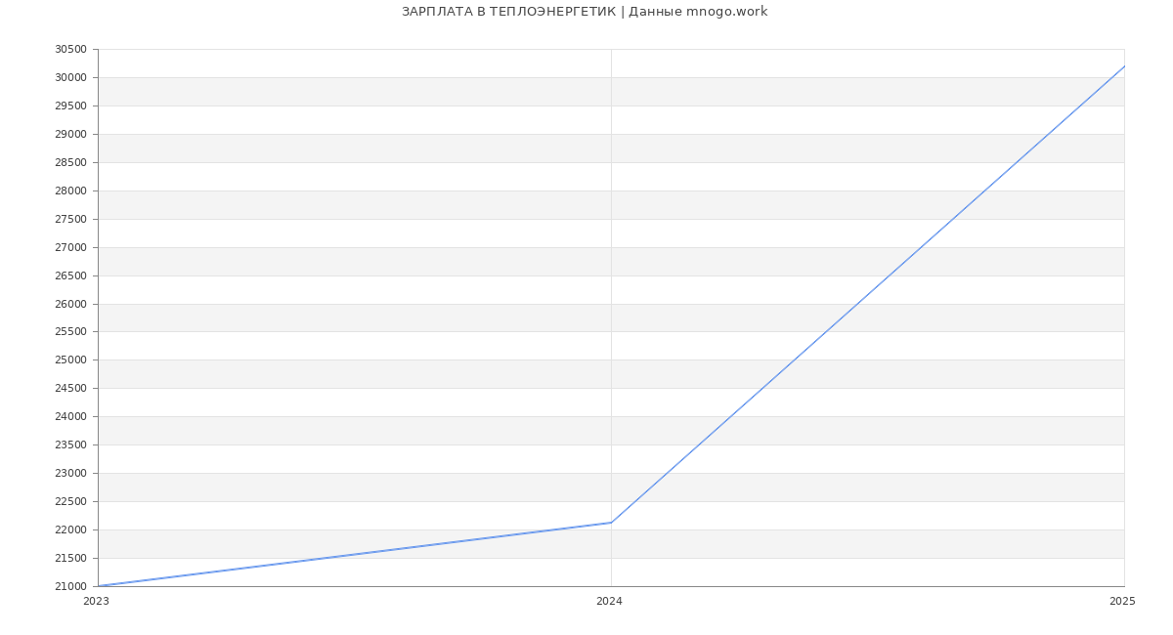Click the 2025 x-axis label

click(1122, 602)
